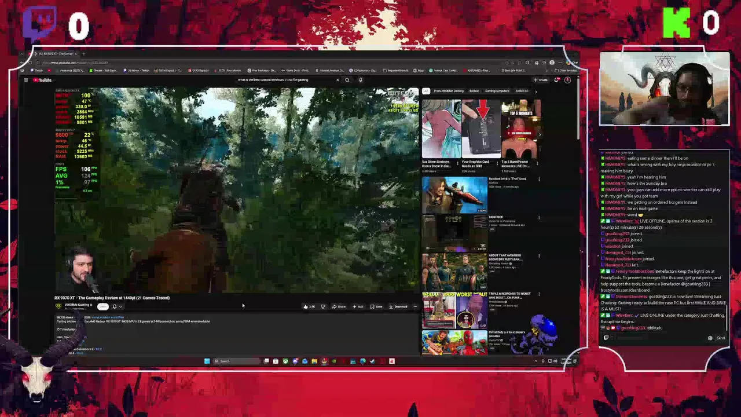Open File Explorer from the taskbar

click(314, 361)
